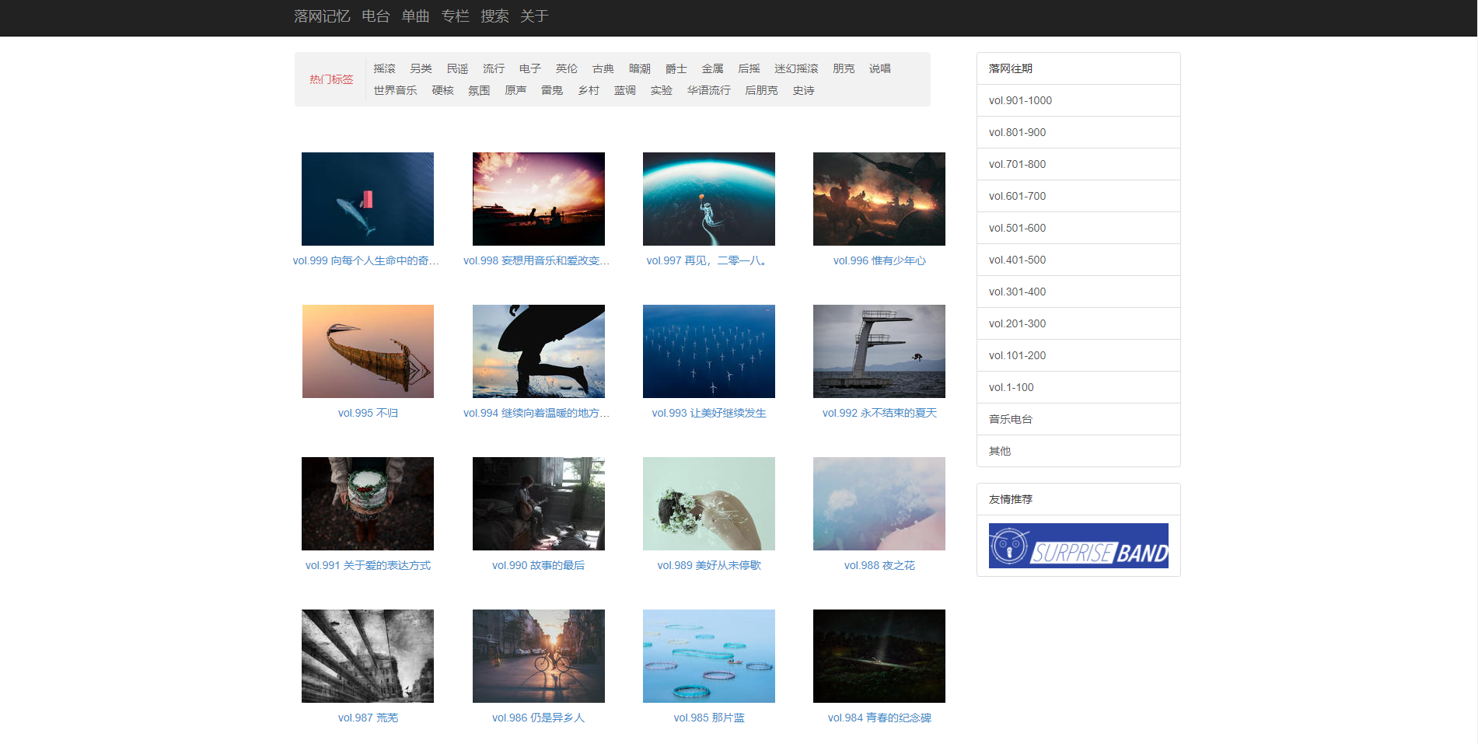Open archive vol.901-1000 in sidebar

click(x=1078, y=100)
